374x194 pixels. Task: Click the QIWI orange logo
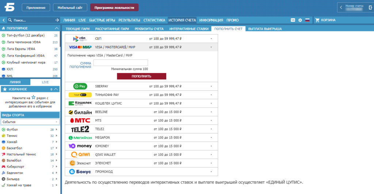[x=80, y=155]
